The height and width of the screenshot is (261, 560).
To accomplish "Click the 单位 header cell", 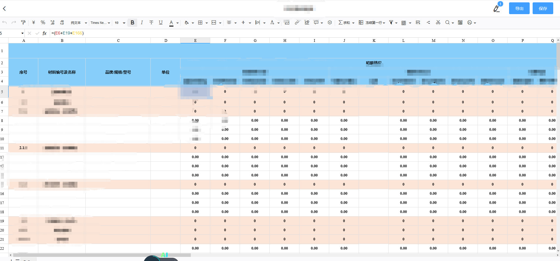I will click(165, 72).
